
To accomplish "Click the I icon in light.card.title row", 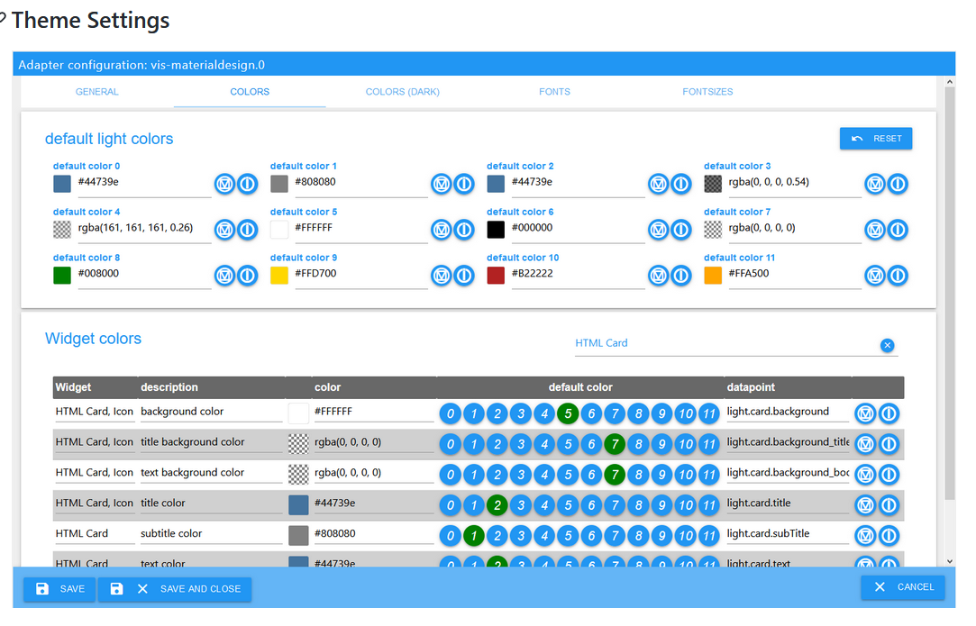I will pyautogui.click(x=889, y=505).
